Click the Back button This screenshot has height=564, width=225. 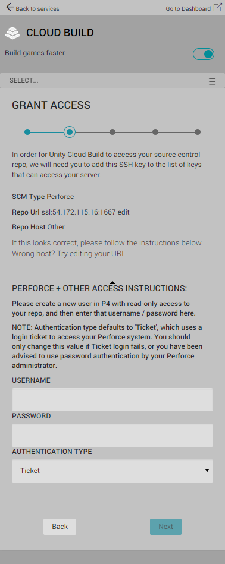(60, 527)
